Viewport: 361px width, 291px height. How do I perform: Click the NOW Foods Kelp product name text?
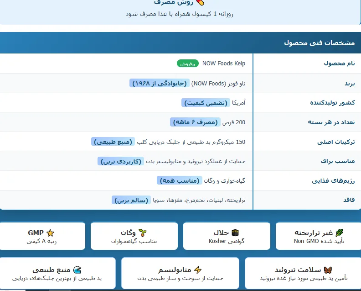[x=224, y=63]
